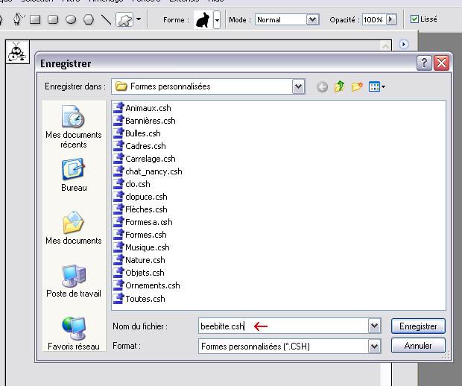Select the Pen tool in the options bar
The width and height of the screenshot is (462, 386).
tap(18, 19)
